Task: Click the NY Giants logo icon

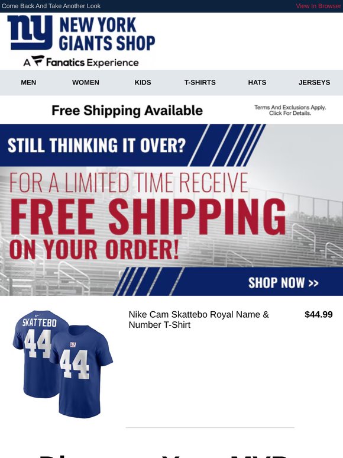Action: pyautogui.click(x=30, y=33)
